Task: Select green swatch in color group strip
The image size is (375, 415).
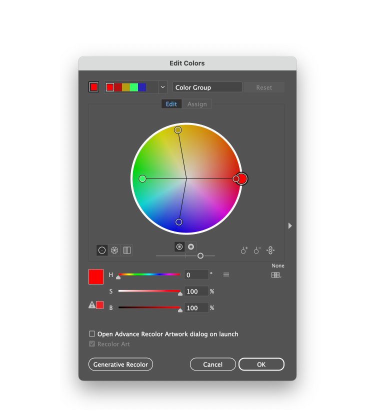Action: click(x=134, y=87)
